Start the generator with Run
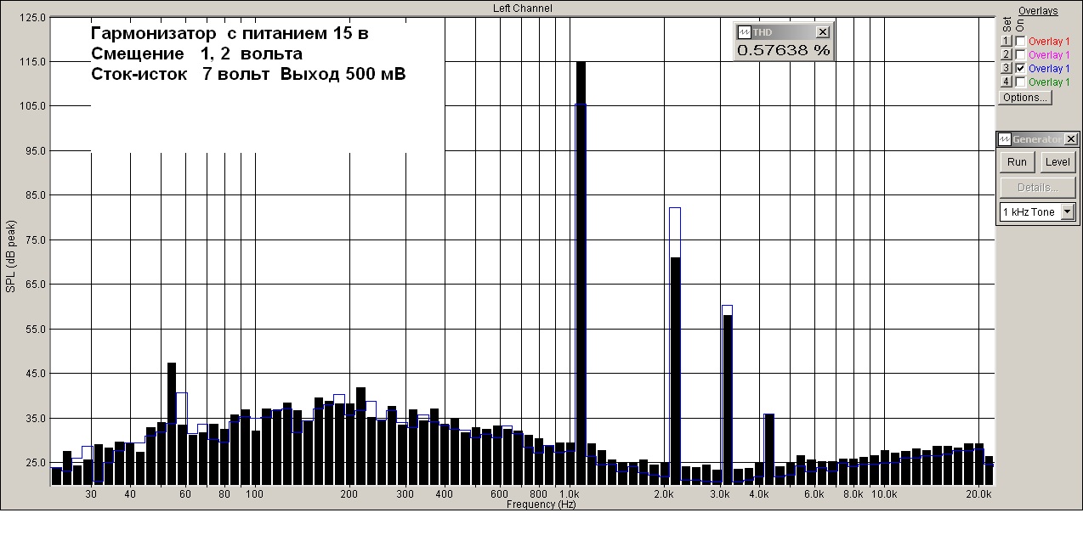Screen dimensions: 1083x541 click(1017, 162)
